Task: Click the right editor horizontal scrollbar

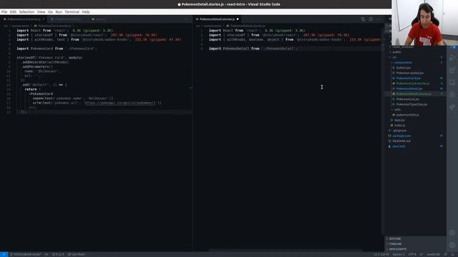Action: pos(286,250)
